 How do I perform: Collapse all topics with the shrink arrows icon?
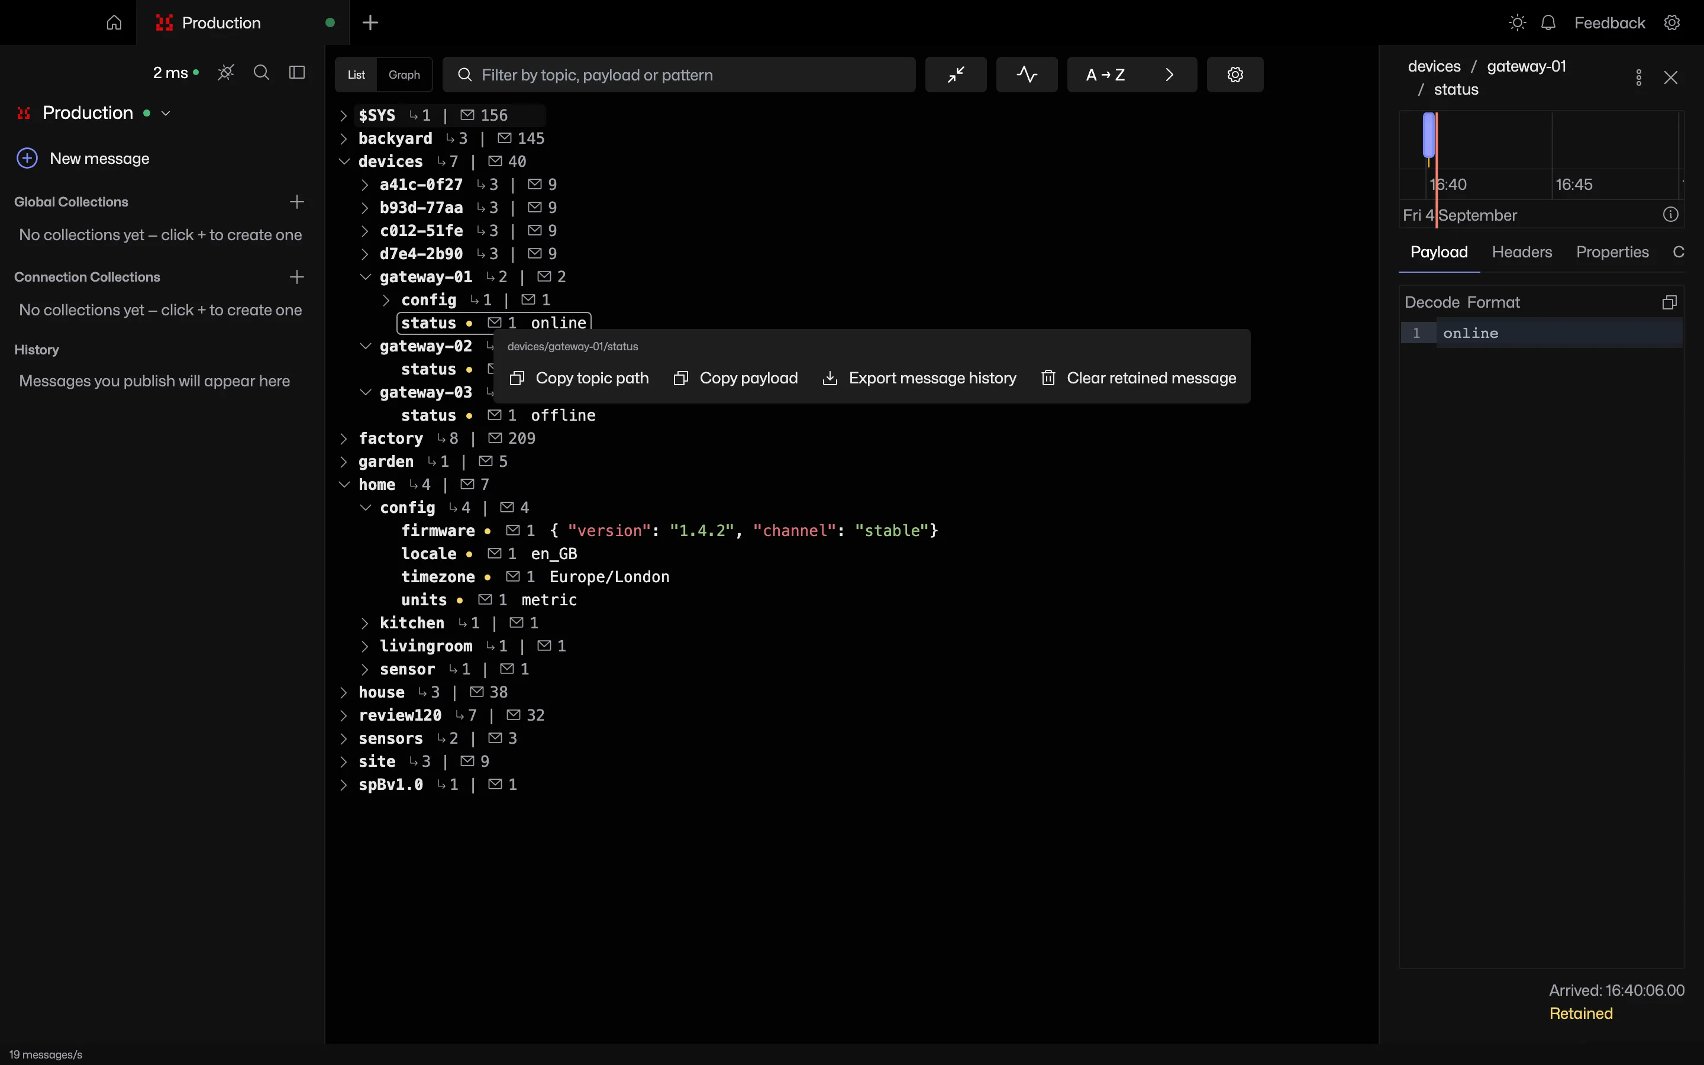956,75
